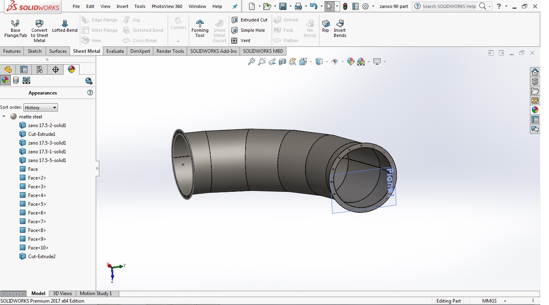Select Face<10> in the appearances list

click(38, 248)
